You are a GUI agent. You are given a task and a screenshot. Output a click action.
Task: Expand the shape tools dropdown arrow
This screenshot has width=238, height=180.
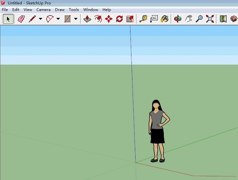(75, 19)
